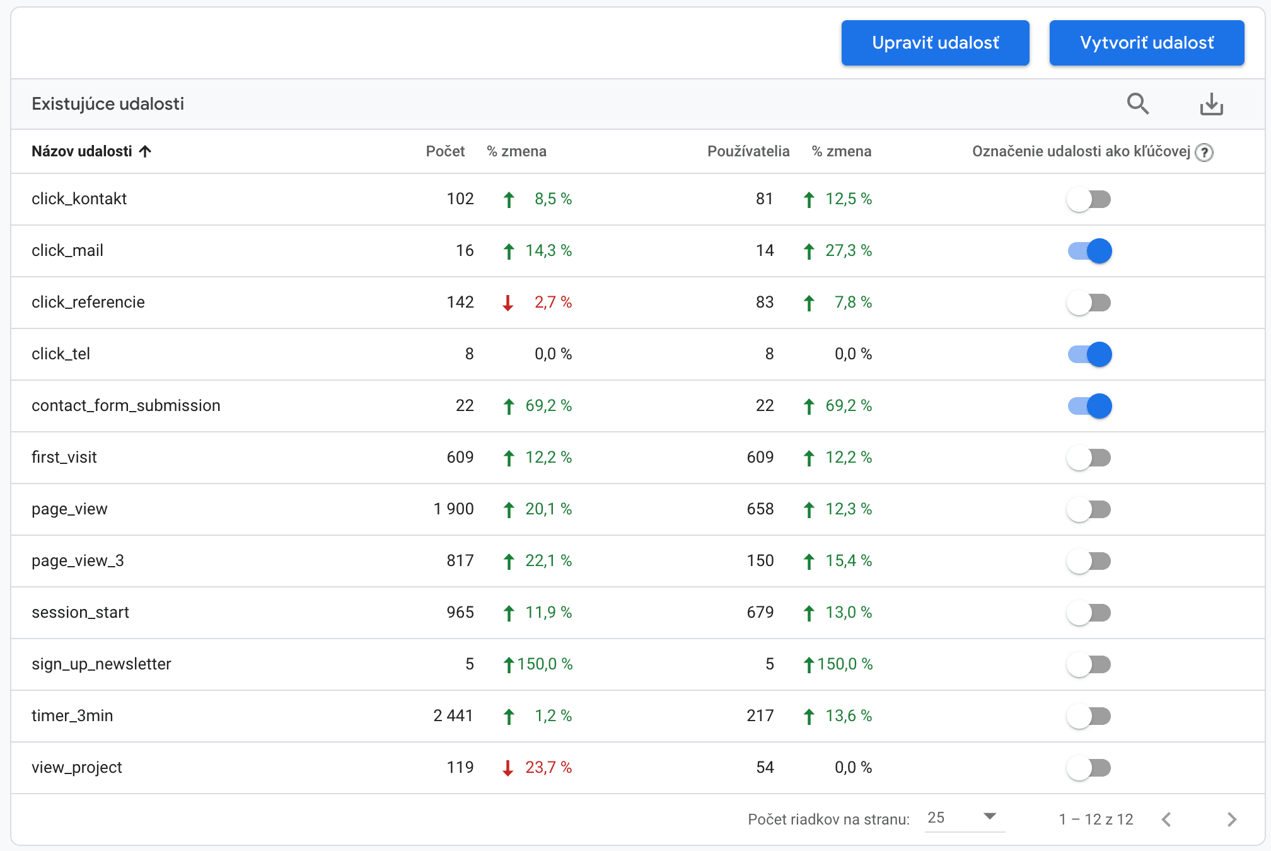Click the Vytvoriť udalosť button
This screenshot has width=1271, height=851.
tap(1146, 43)
